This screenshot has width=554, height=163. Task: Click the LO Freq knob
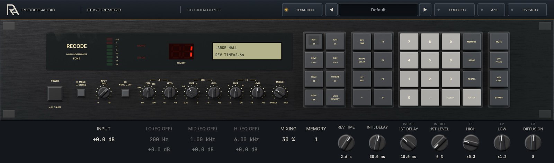pos(148,92)
